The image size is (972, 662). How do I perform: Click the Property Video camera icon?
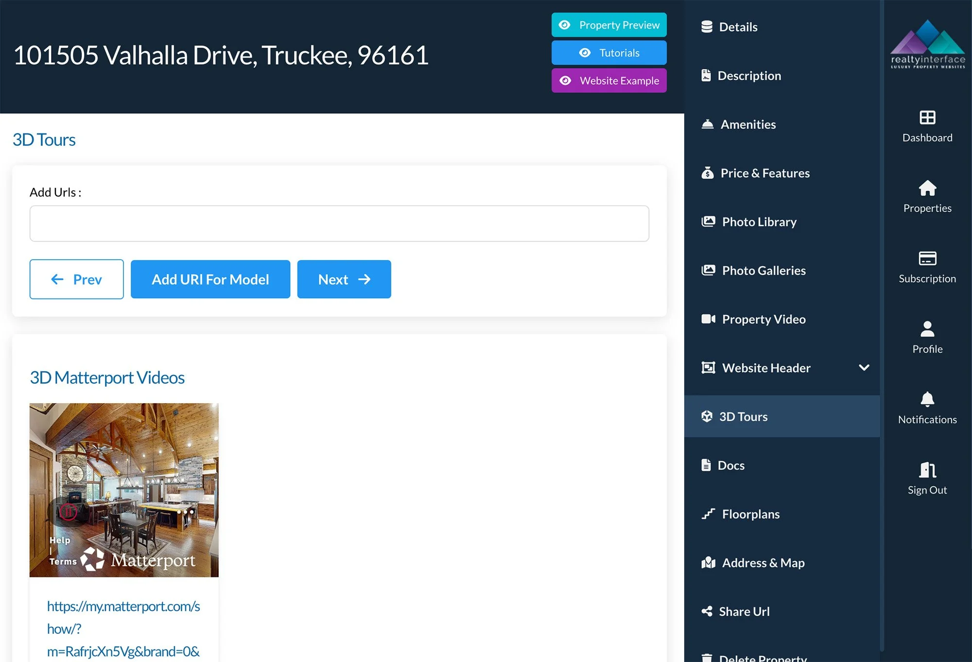pyautogui.click(x=708, y=319)
